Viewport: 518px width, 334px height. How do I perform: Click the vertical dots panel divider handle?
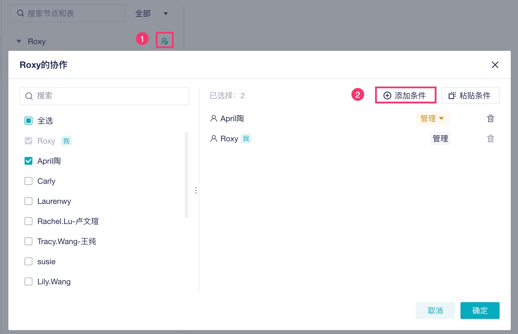click(x=196, y=190)
